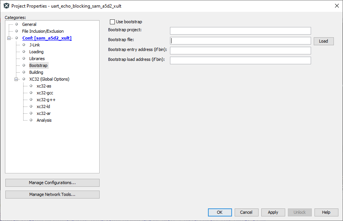The height and width of the screenshot is (221, 343).
Task: Open Manage Configurations dialog
Action: 52,183
